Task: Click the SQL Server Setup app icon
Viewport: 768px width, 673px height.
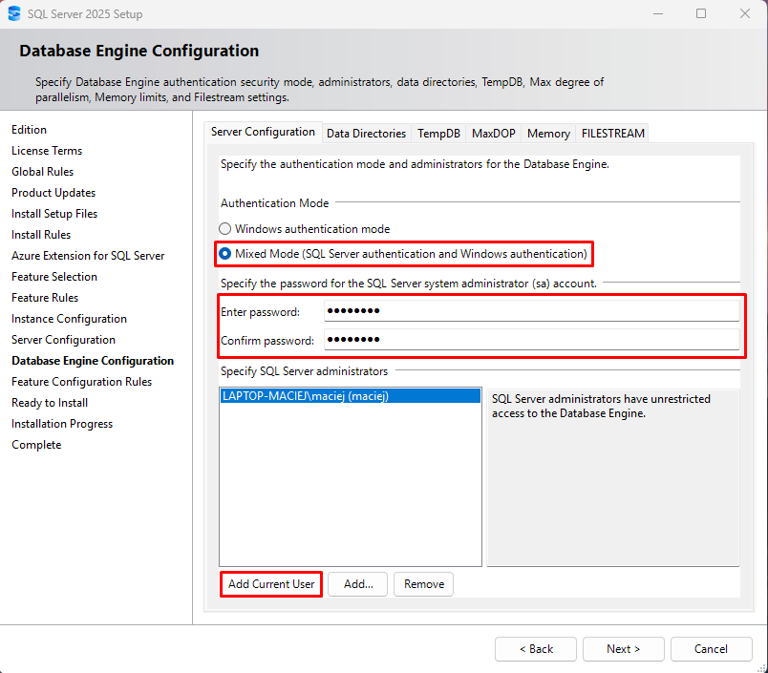Action: (14, 13)
